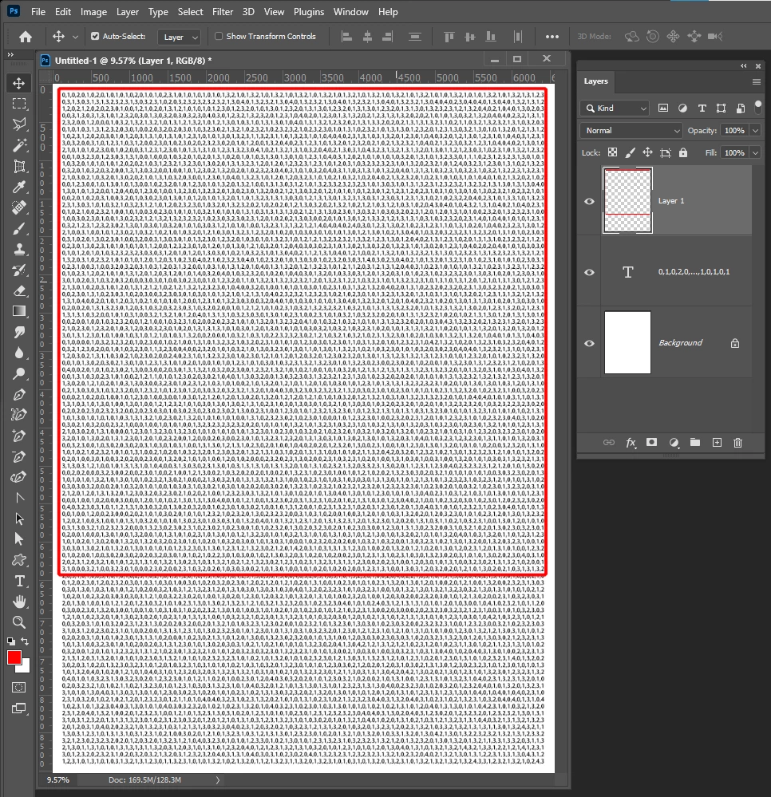The height and width of the screenshot is (797, 771).
Task: Collapse Layers panel double arrows
Action: pos(744,66)
